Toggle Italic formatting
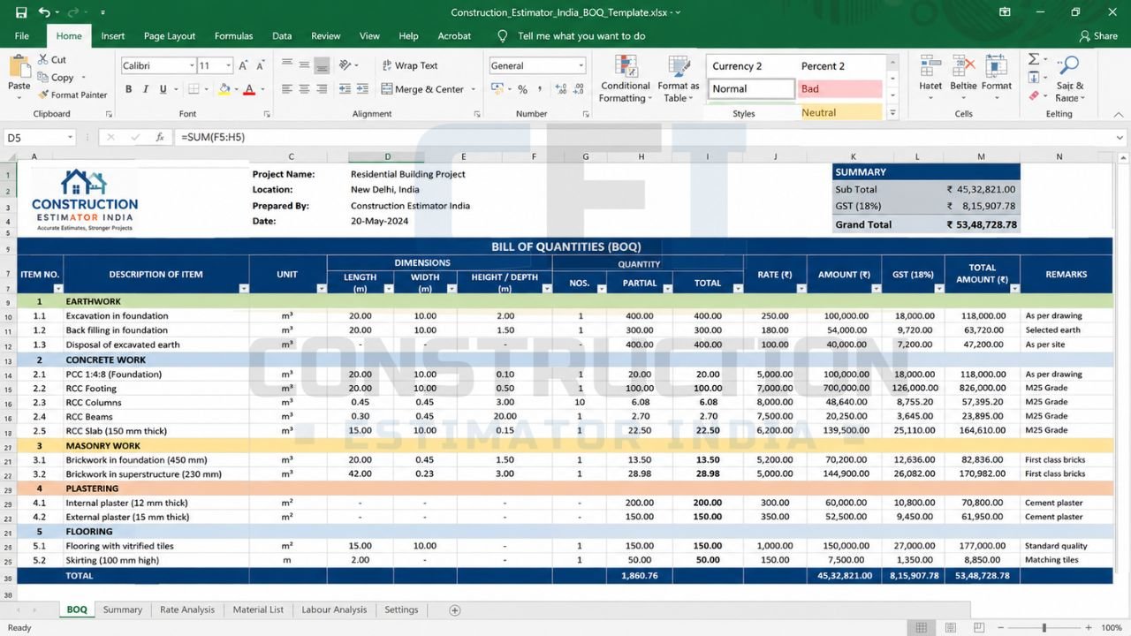 coord(146,89)
